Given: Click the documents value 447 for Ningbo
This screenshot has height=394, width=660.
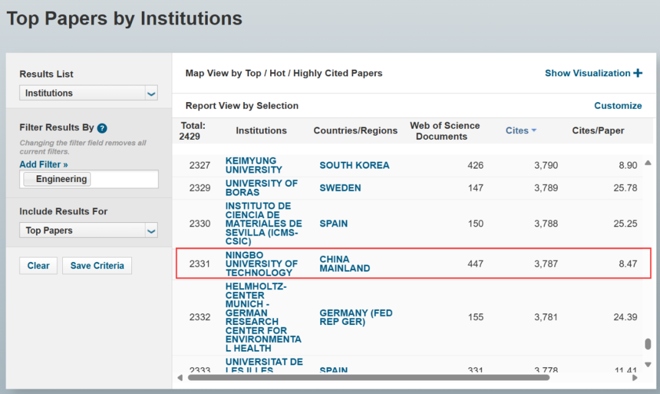Looking at the screenshot, I should pyautogui.click(x=475, y=264).
